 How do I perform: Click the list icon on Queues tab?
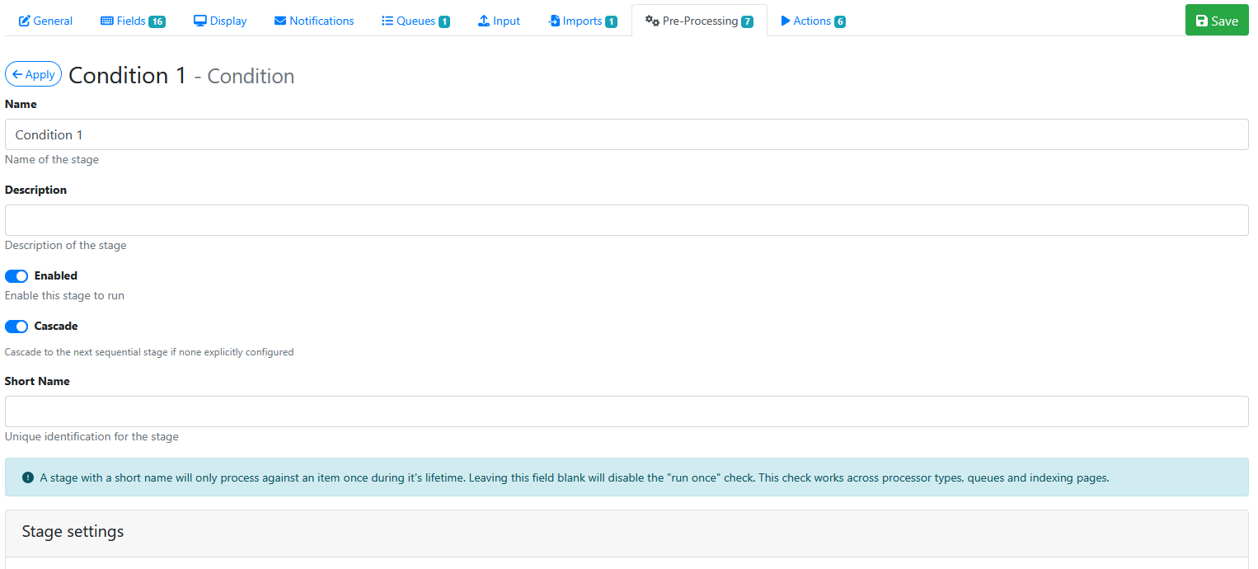point(387,21)
